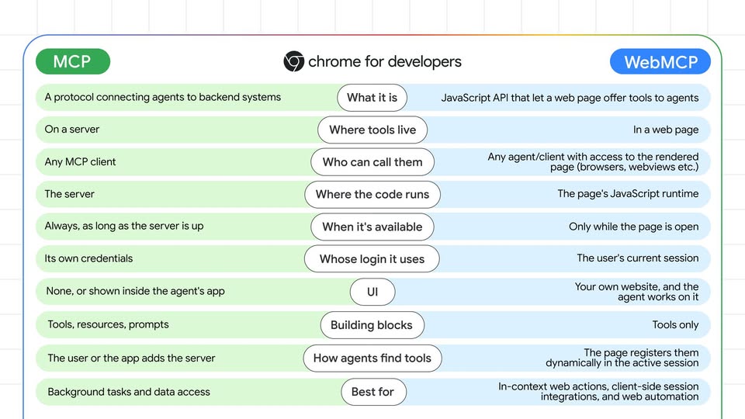Click the green MCP badge

click(73, 61)
